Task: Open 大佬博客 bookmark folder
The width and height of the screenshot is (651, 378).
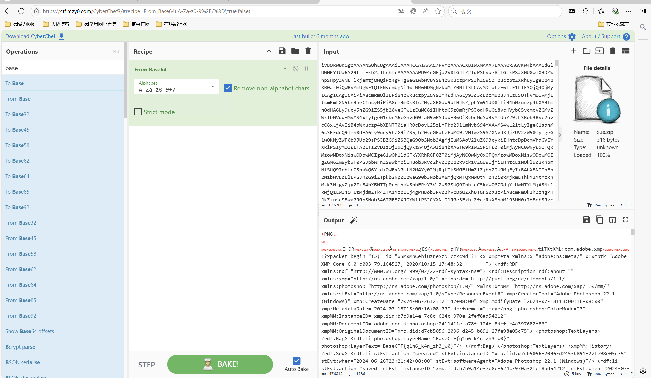Action: click(56, 24)
